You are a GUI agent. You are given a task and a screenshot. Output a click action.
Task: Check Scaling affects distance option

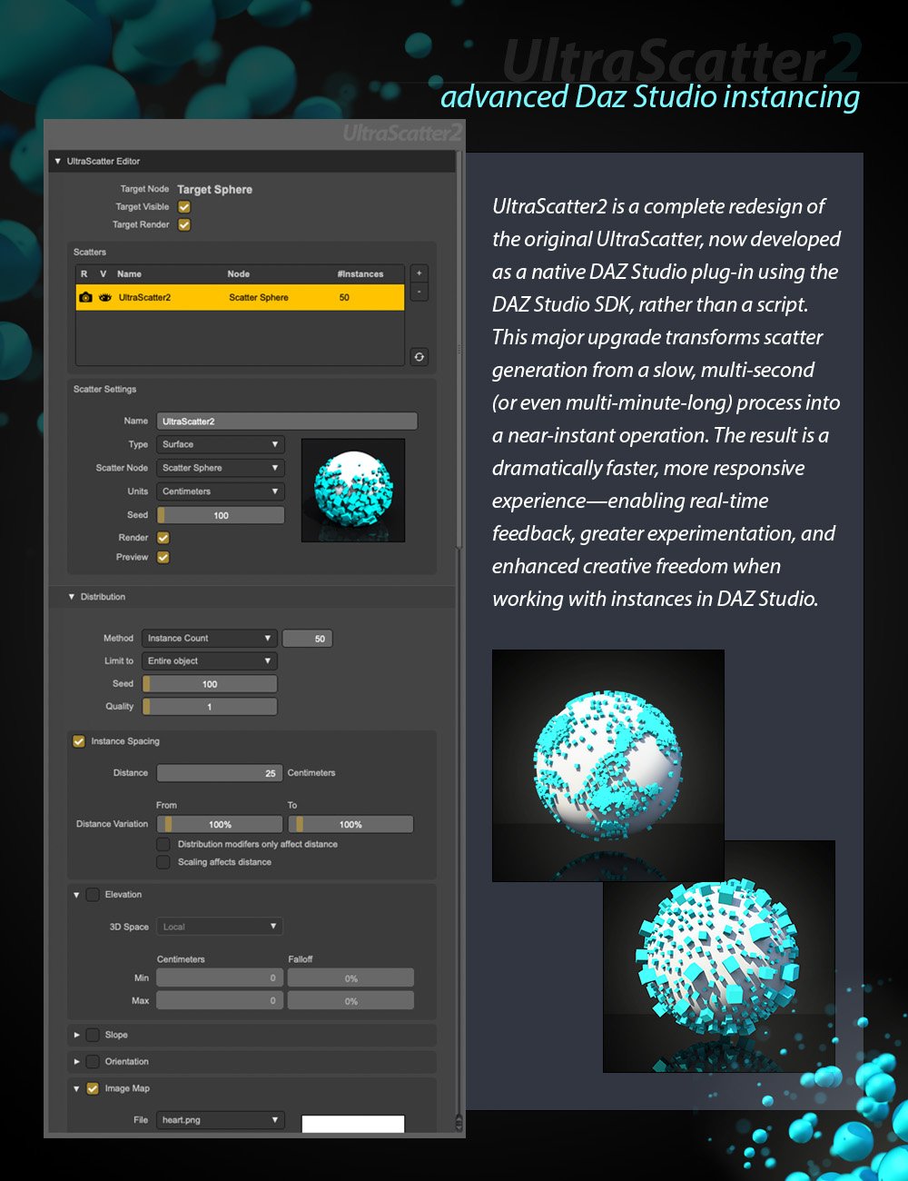163,861
